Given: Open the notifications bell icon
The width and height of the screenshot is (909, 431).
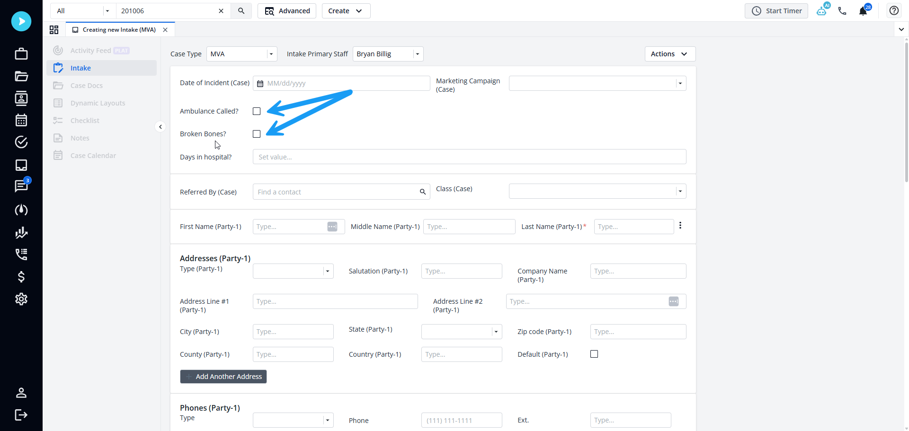Looking at the screenshot, I should tap(864, 10).
